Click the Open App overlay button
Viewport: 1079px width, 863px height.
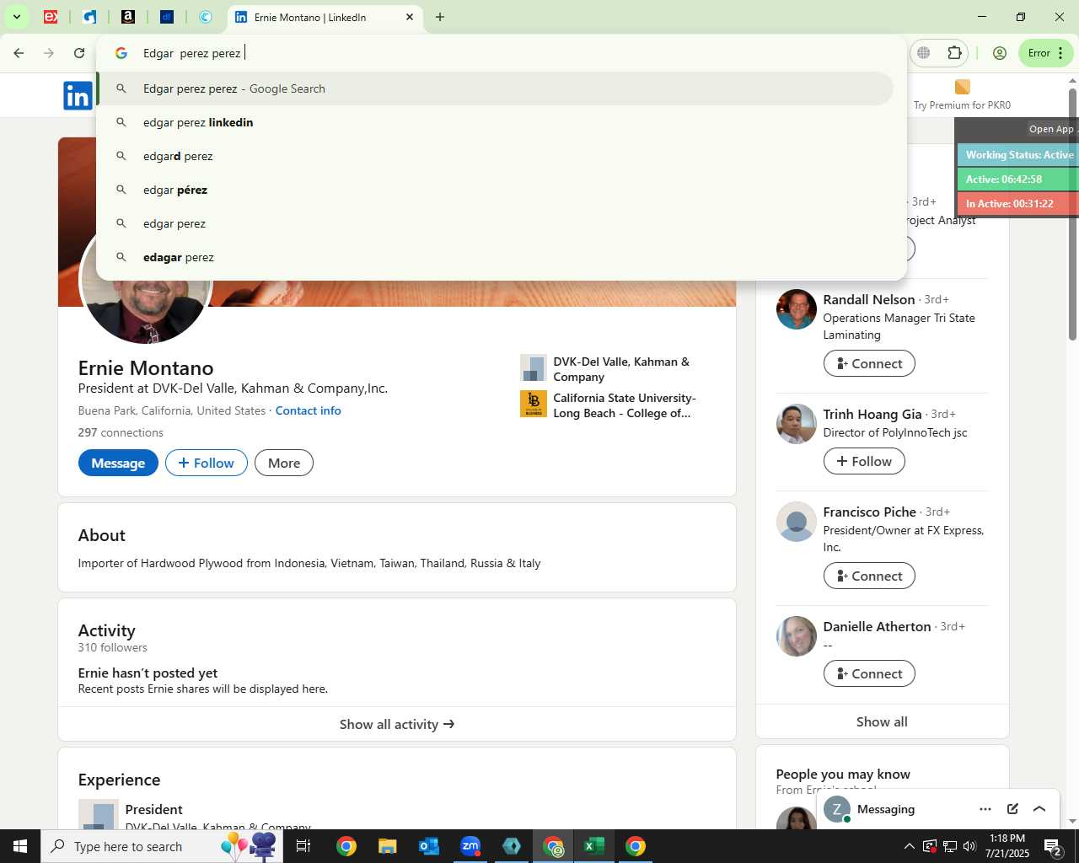click(x=1051, y=129)
